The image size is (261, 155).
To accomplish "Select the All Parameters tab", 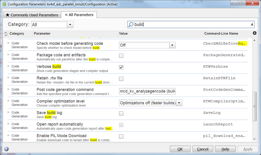I will pyautogui.click(x=79, y=15).
